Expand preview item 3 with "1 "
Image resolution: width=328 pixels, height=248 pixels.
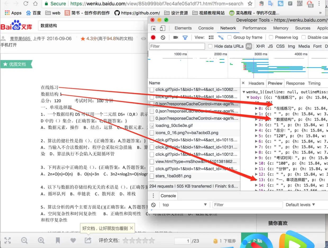click(x=256, y=125)
